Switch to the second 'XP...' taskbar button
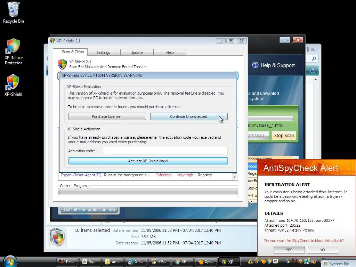 pos(159,262)
